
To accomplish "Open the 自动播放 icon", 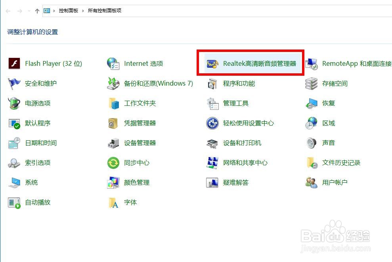I will tap(14, 203).
